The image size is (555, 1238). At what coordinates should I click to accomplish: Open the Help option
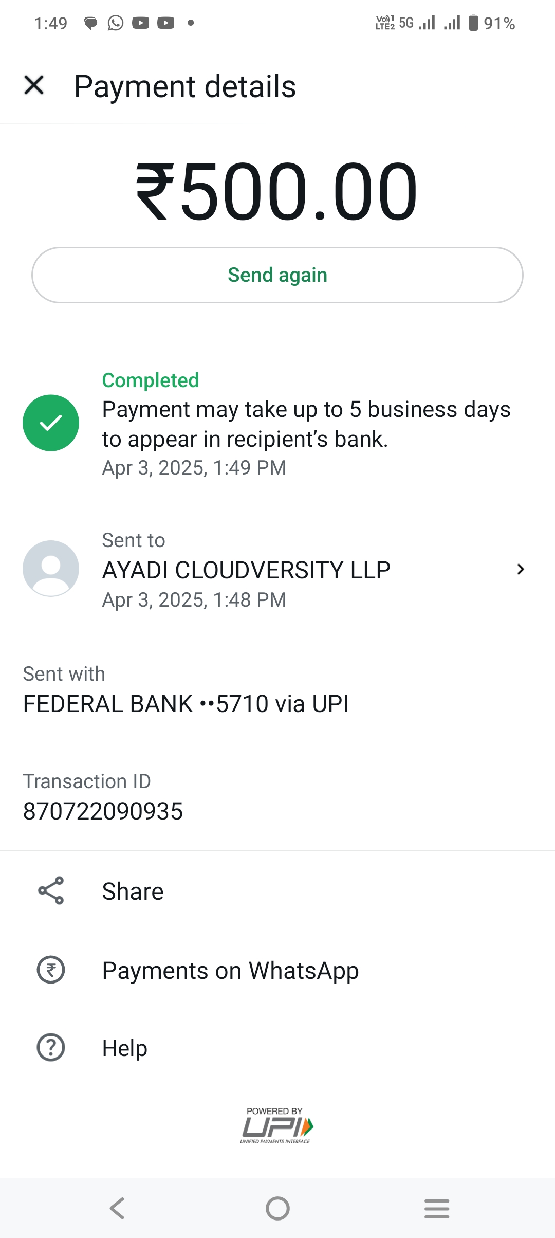125,1048
